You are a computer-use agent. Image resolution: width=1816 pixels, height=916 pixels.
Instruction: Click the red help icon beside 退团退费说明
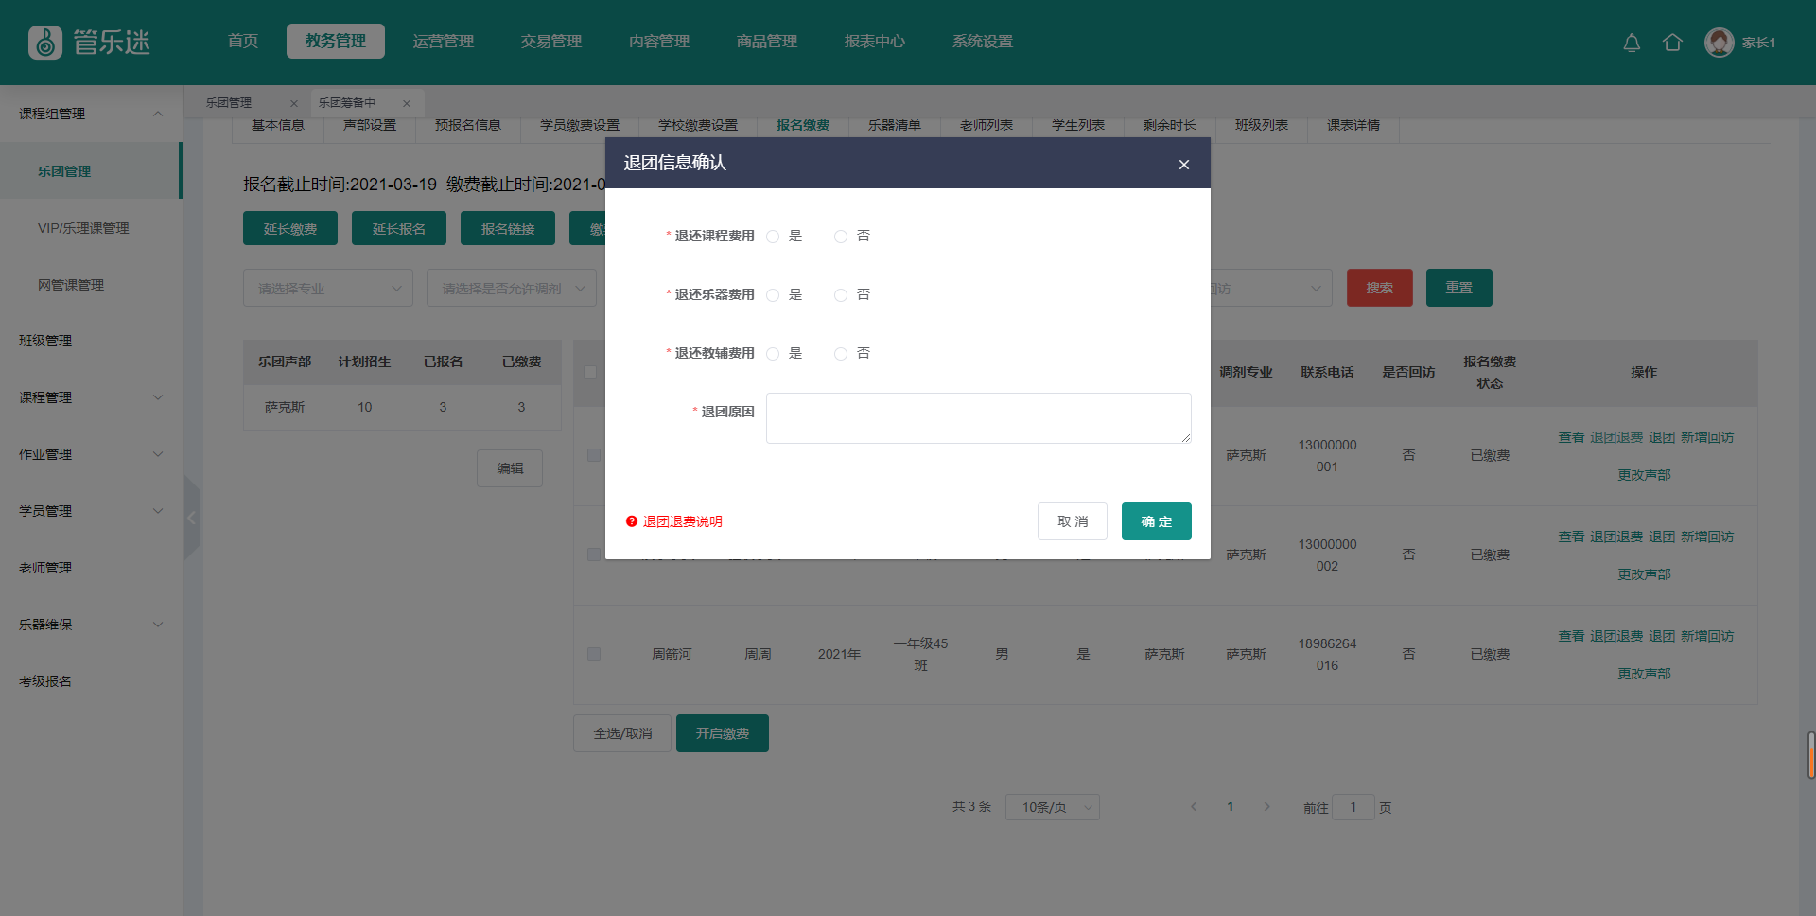click(632, 521)
